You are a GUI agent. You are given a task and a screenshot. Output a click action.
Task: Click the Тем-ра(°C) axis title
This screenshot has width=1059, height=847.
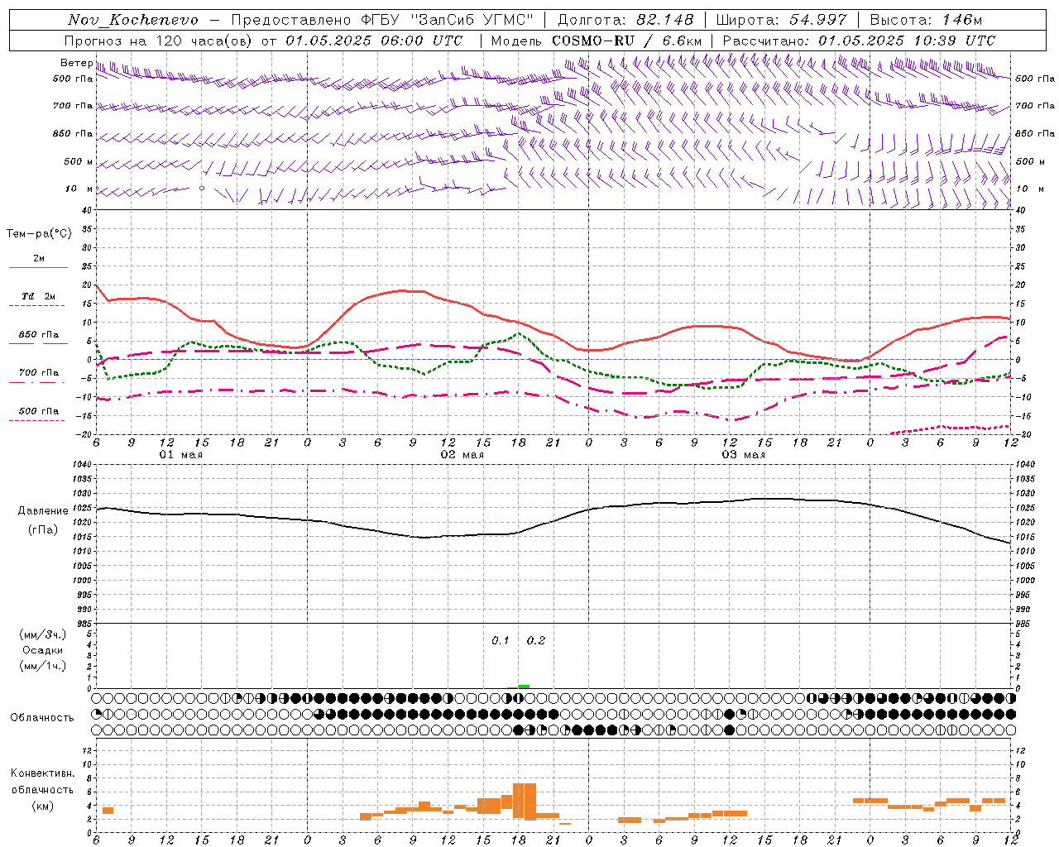click(x=39, y=234)
